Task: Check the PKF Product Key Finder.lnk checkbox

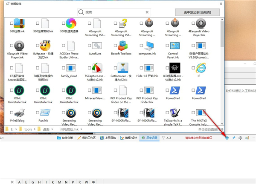Action: click(x=141, y=90)
